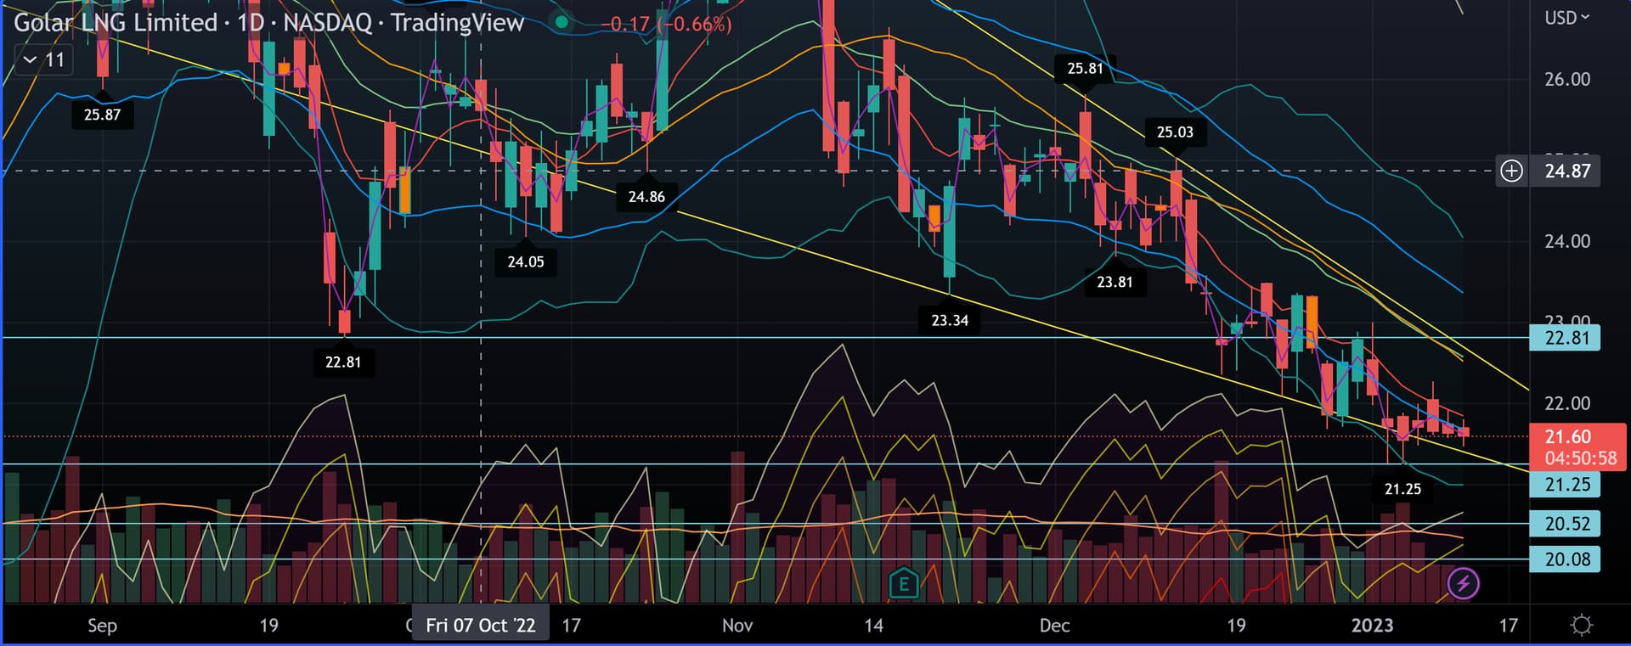Click the Golar LNG Limited chart title
1631x646 pixels.
(x=115, y=23)
